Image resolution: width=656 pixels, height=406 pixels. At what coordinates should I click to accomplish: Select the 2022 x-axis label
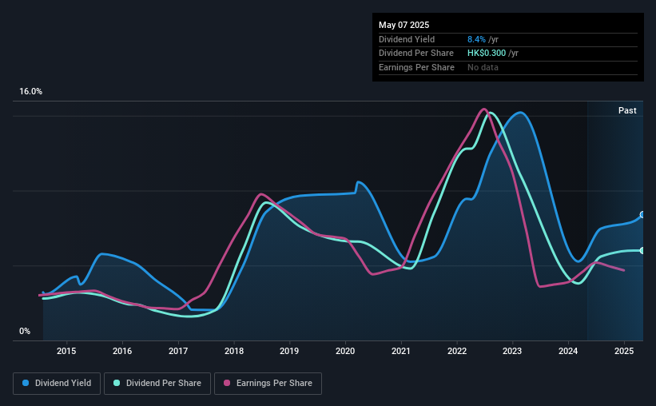coord(457,351)
